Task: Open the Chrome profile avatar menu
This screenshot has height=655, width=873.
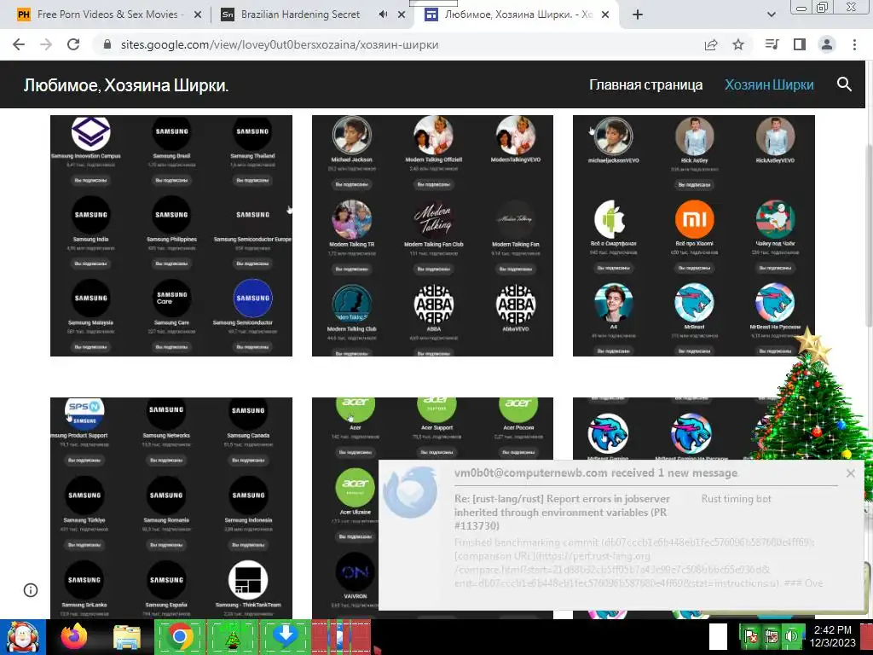Action: click(827, 44)
